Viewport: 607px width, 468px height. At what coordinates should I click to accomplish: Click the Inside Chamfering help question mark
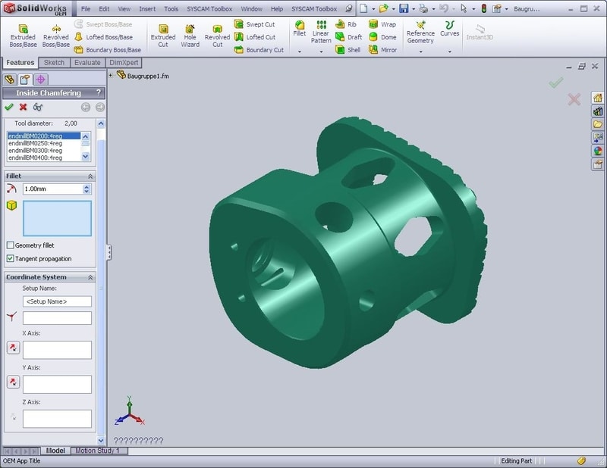[x=99, y=92]
